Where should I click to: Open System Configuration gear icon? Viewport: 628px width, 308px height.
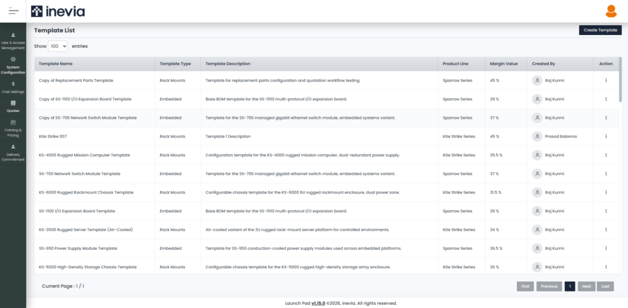(13, 59)
